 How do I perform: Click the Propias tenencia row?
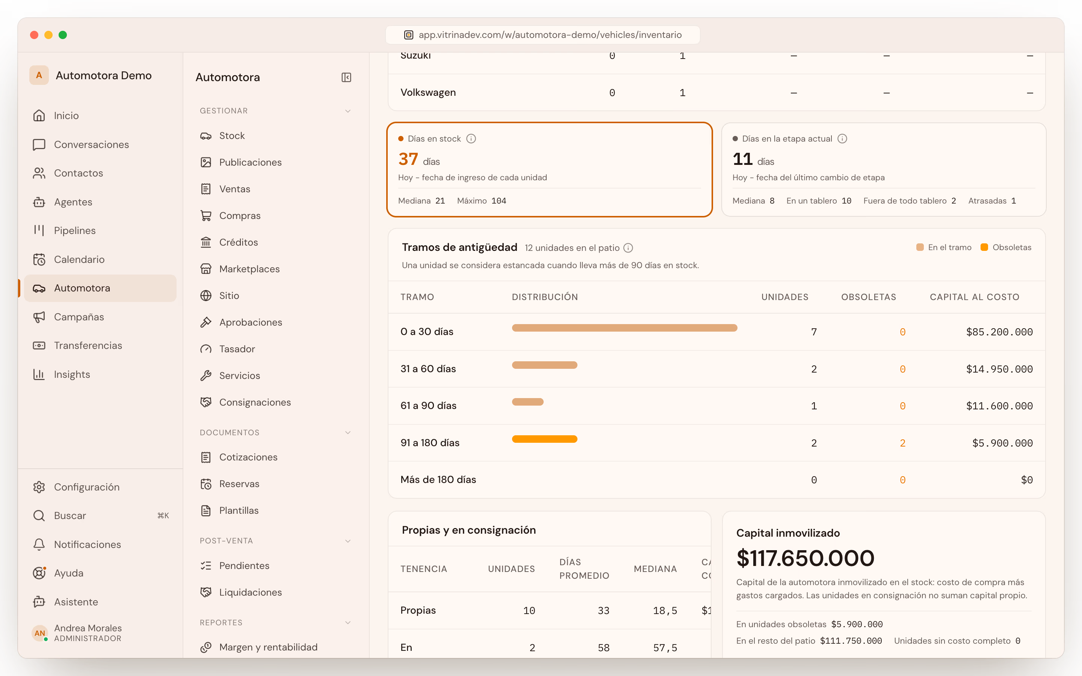[x=550, y=611]
